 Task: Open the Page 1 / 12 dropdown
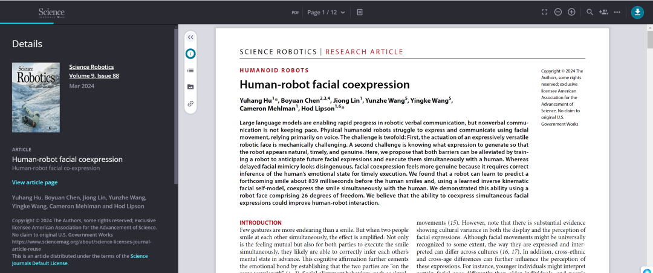coord(326,12)
